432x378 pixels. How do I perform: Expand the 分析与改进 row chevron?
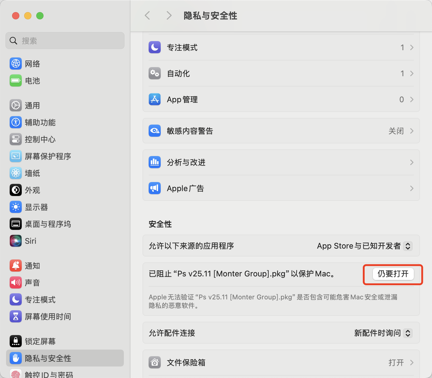click(412, 162)
